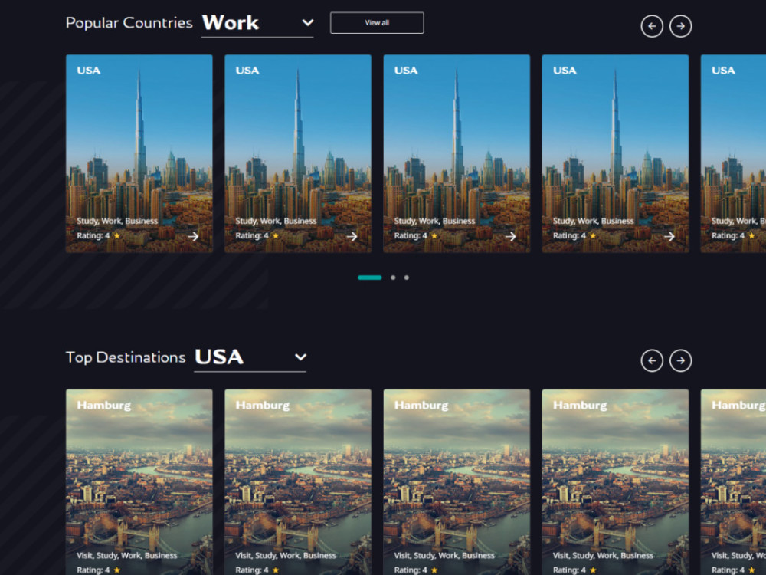Go to next Popular Countries slide
The height and width of the screenshot is (575, 766).
click(680, 26)
